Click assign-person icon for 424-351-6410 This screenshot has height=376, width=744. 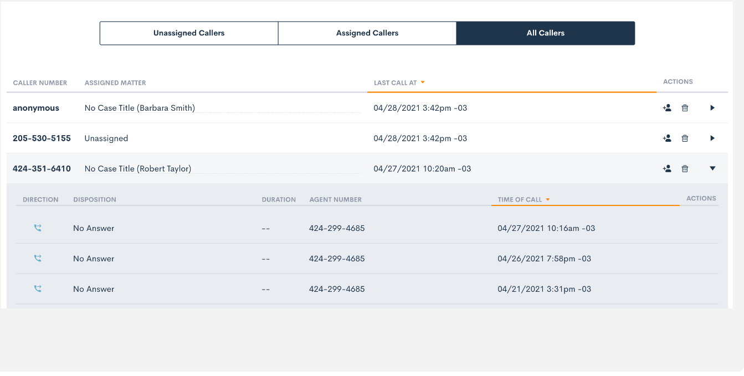point(667,169)
